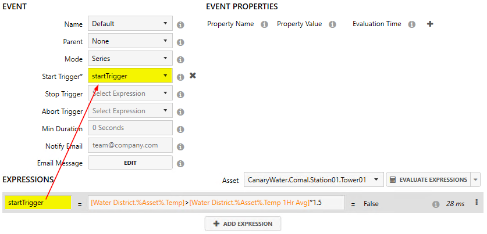Open the Stop Trigger expression dropdown
Viewport: 487px width, 234px height.
130,93
